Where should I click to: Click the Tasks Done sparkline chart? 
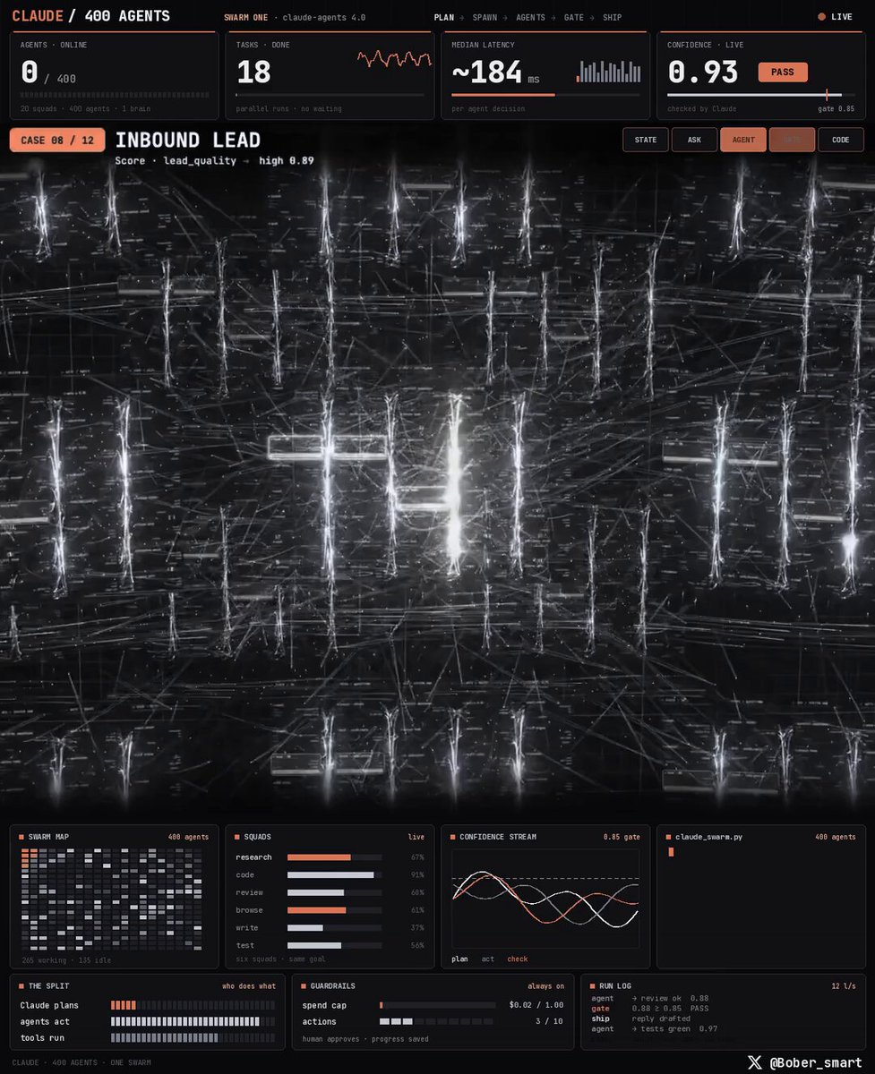(395, 59)
